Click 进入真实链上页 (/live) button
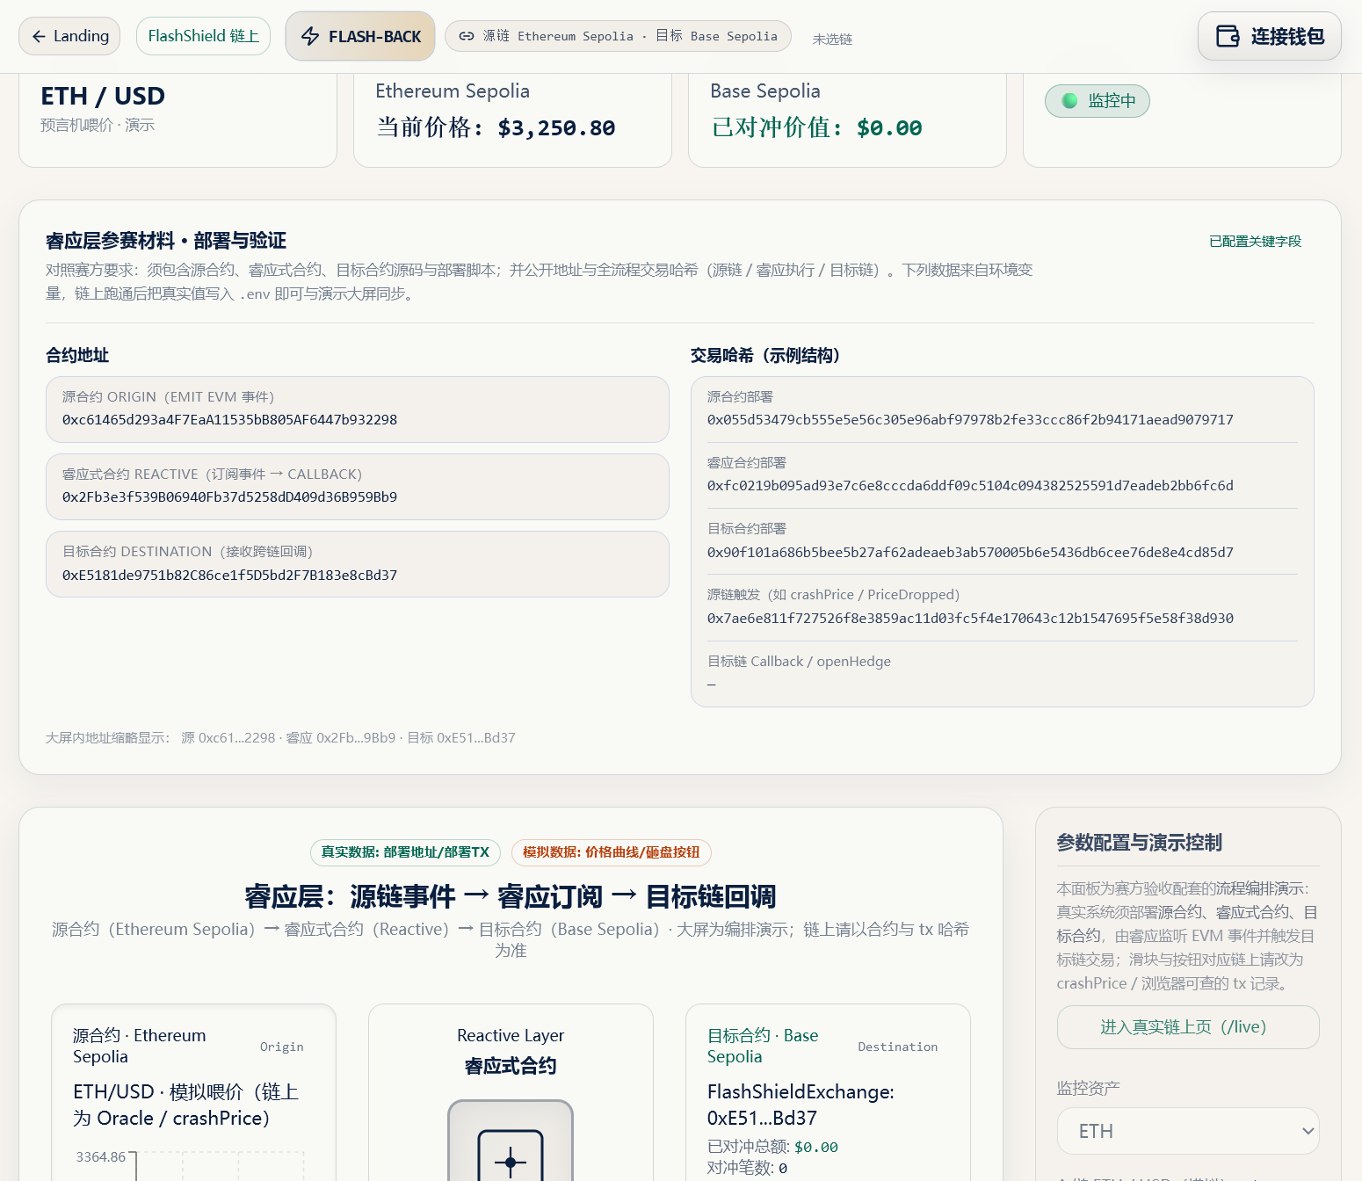This screenshot has width=1362, height=1181. 1188,1027
